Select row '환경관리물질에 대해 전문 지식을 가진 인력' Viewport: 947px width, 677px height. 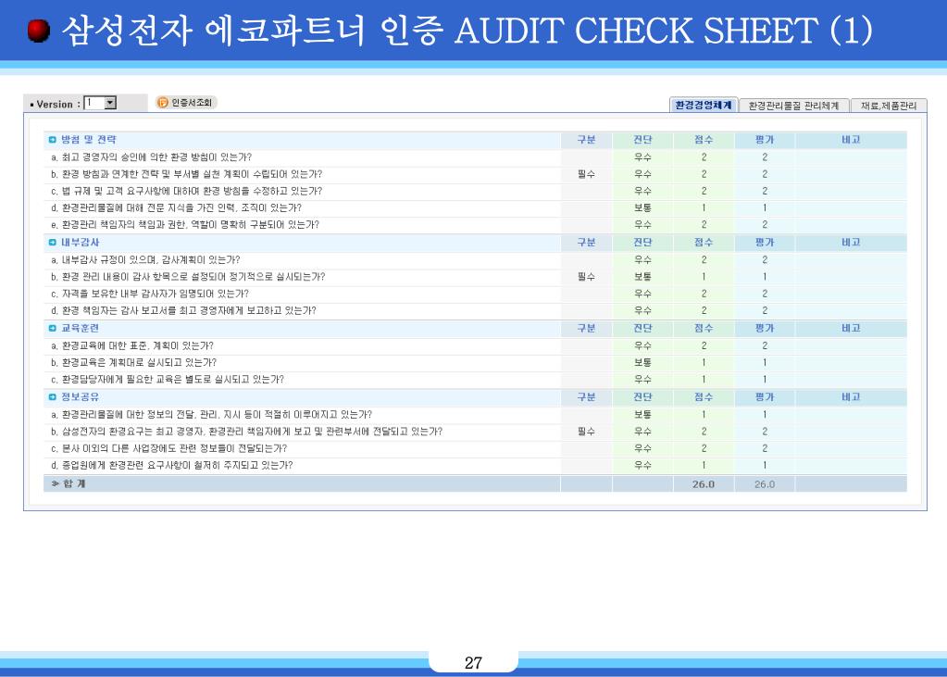tap(475, 208)
